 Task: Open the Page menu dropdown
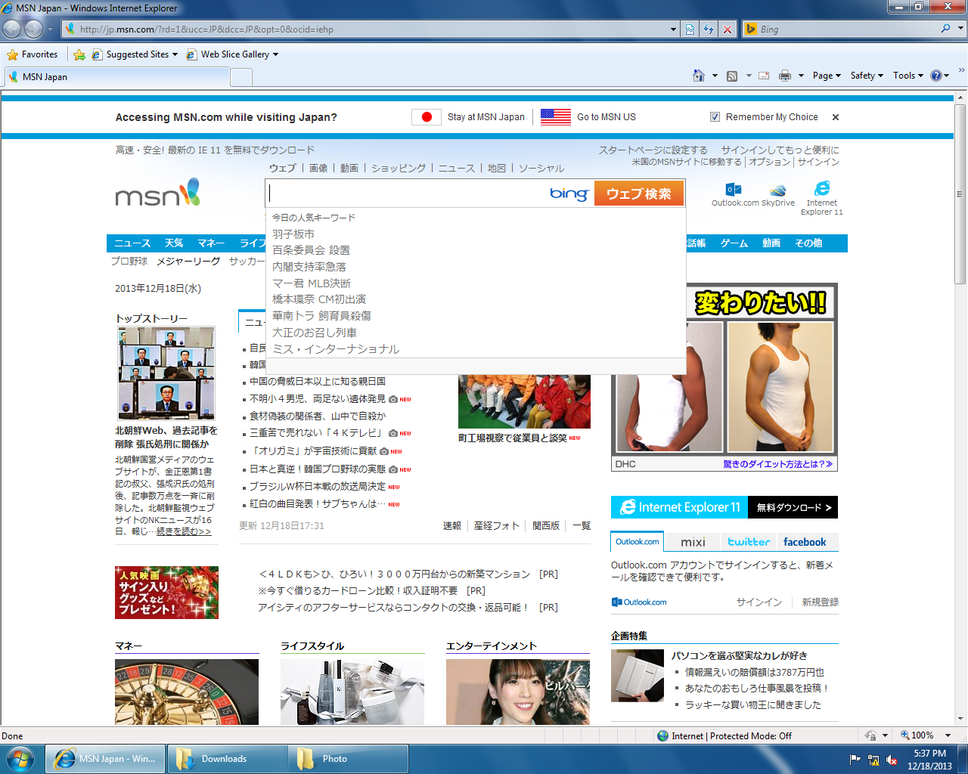[827, 76]
